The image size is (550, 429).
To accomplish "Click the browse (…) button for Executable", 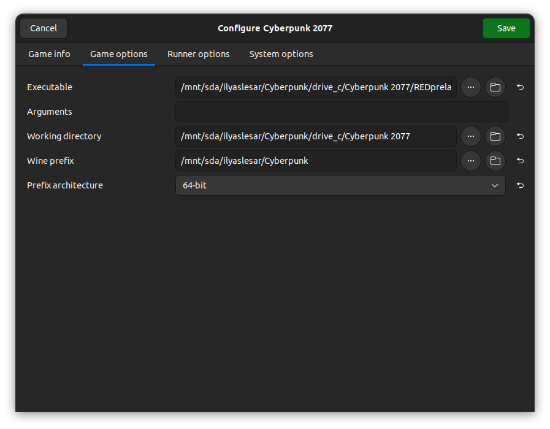I will (x=471, y=87).
